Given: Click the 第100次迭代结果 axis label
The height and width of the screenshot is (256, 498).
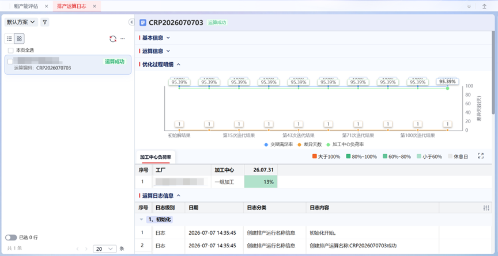Looking at the screenshot, I should point(418,135).
